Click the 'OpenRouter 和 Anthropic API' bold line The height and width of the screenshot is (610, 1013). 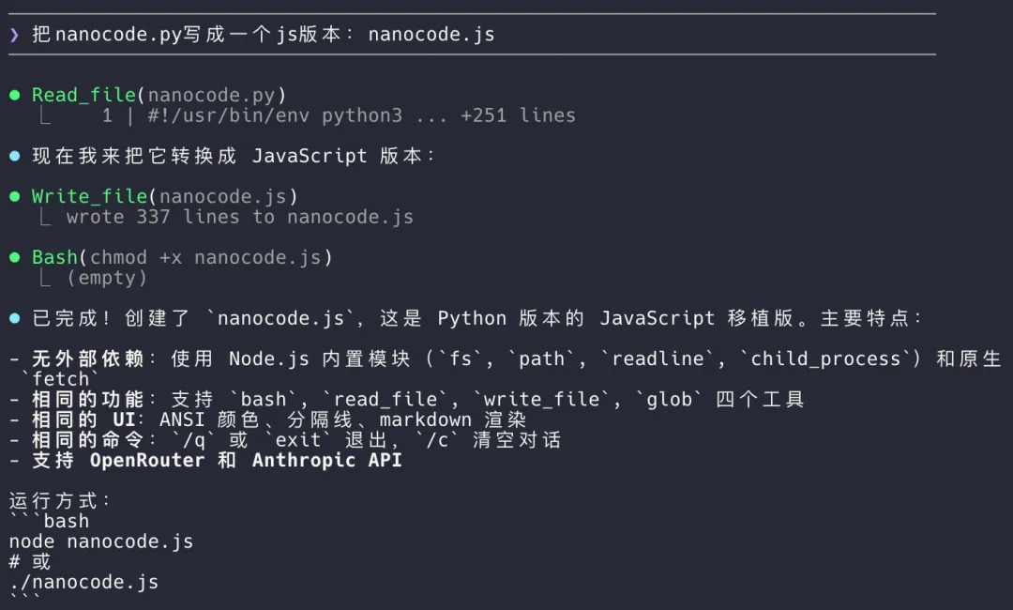246,460
